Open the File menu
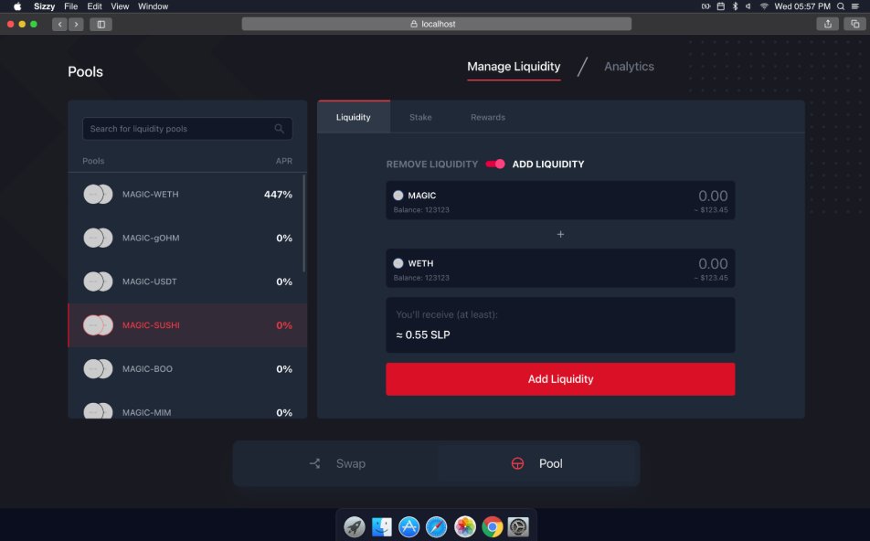This screenshot has width=870, height=541. pyautogui.click(x=71, y=6)
